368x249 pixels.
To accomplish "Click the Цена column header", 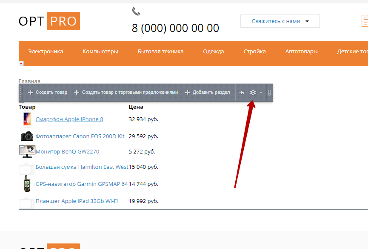I will click(136, 107).
